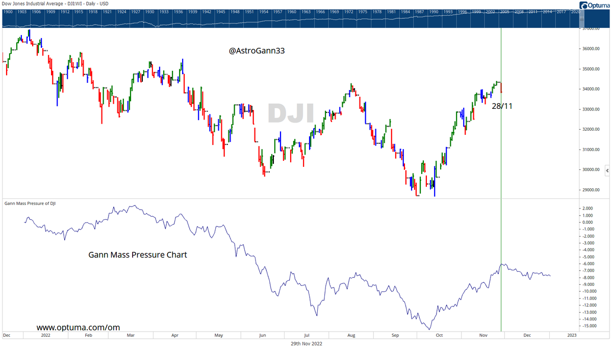Click 1999 in the history overview strip
The image size is (612, 351).
(475, 11)
